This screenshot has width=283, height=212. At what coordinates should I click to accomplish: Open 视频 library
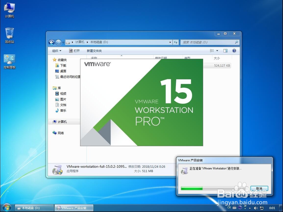point(61,94)
